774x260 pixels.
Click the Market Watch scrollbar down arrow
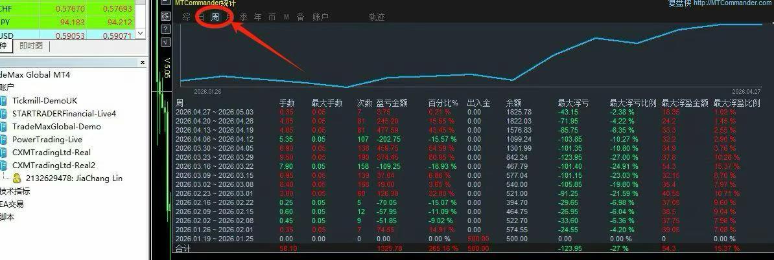pyautogui.click(x=140, y=34)
